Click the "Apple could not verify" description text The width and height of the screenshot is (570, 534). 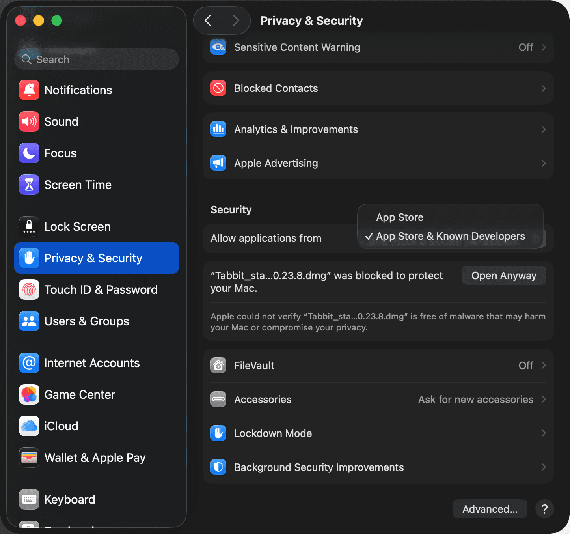pos(378,322)
